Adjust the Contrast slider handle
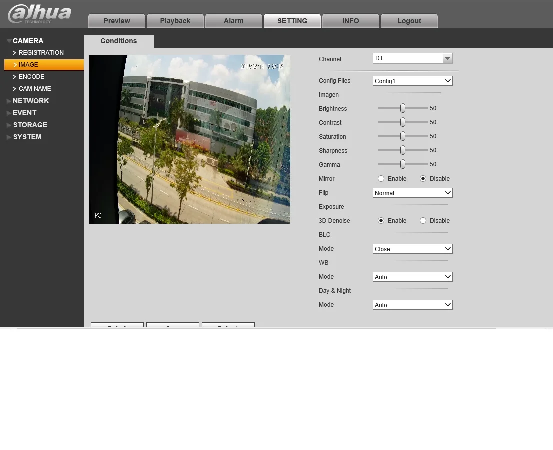The image size is (553, 450). pyautogui.click(x=403, y=122)
